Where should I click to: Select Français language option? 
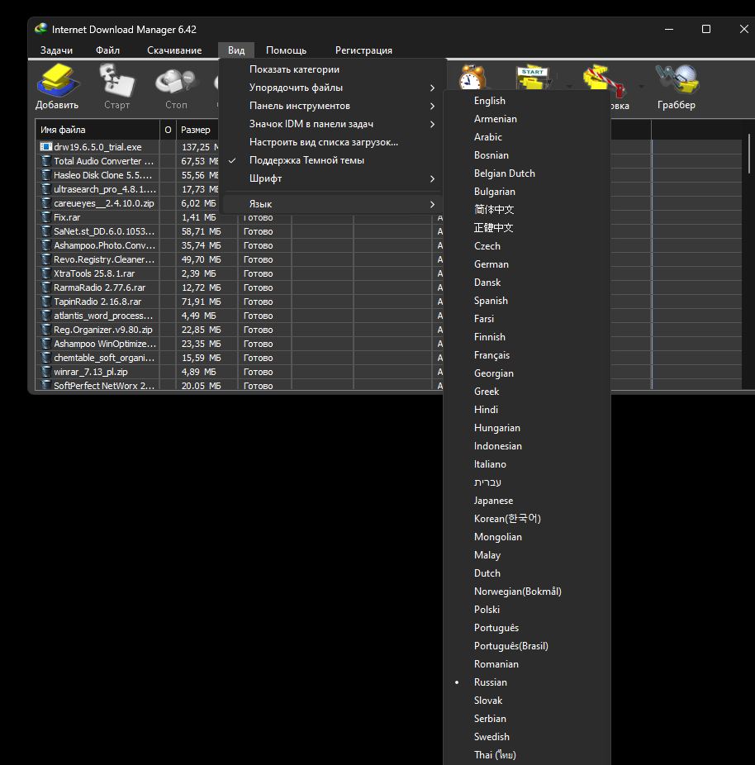tap(527, 355)
